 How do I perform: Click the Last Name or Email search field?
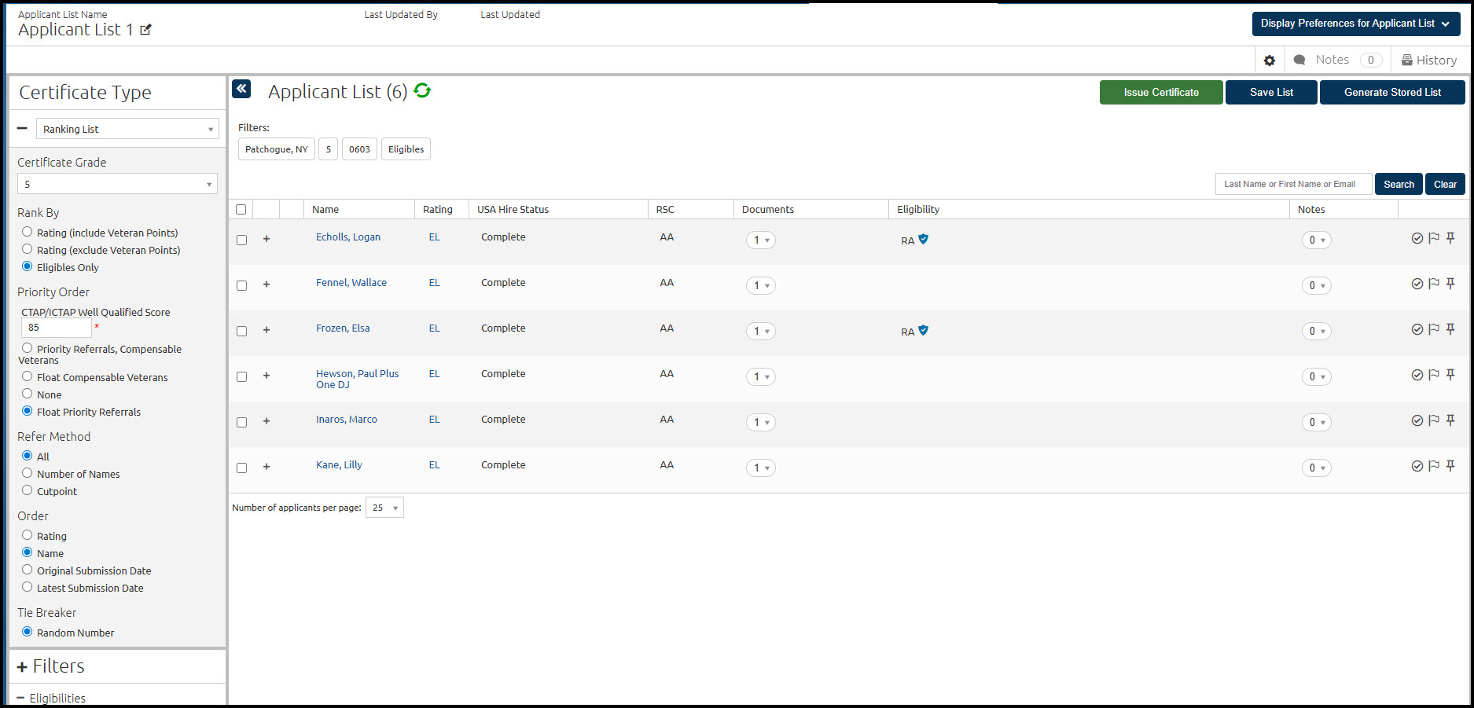tap(1294, 184)
